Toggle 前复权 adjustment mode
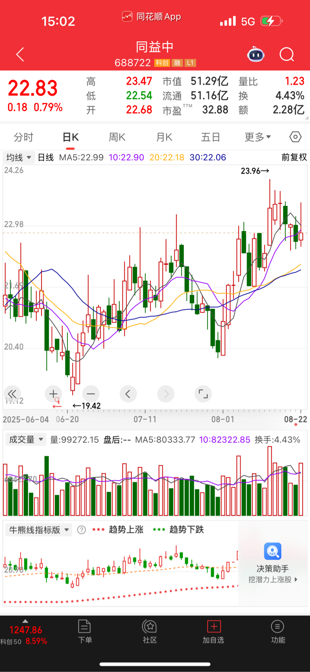 [x=294, y=157]
